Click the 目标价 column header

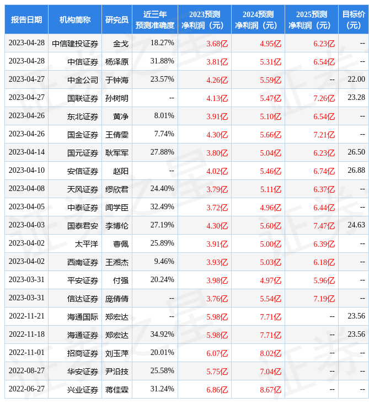354,20
